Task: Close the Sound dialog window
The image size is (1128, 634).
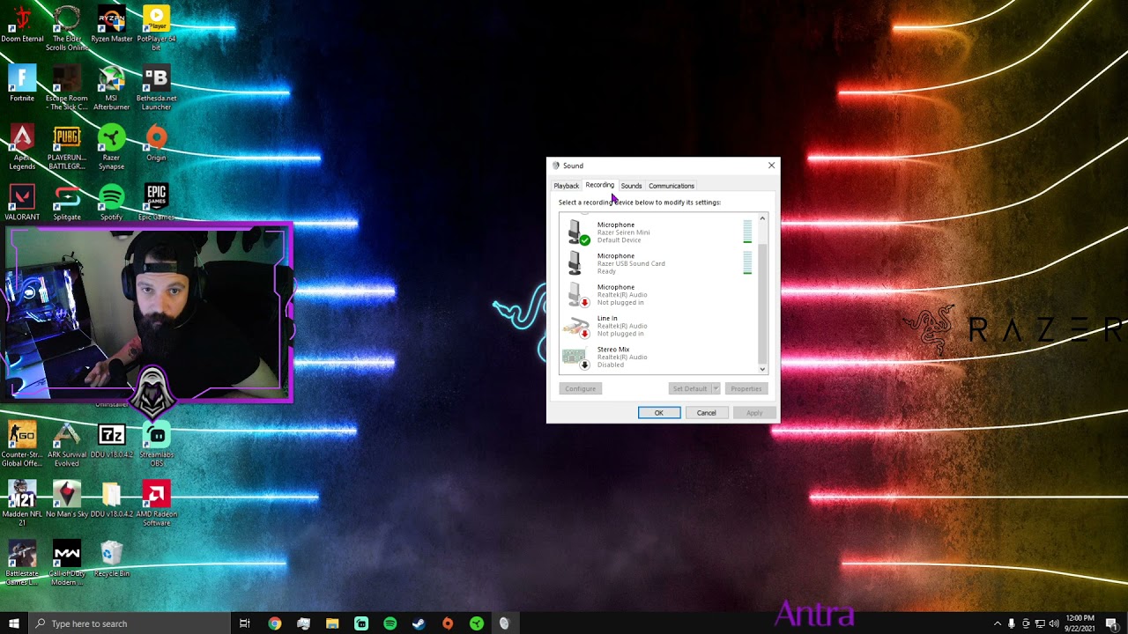Action: point(771,166)
